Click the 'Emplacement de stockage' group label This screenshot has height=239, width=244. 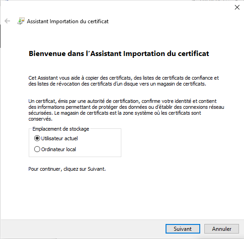pyautogui.click(x=61, y=129)
